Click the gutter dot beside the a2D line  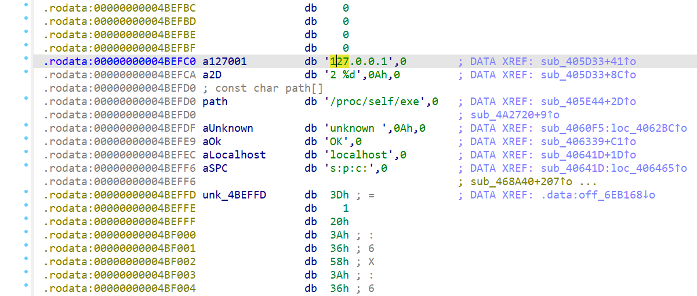click(x=26, y=72)
